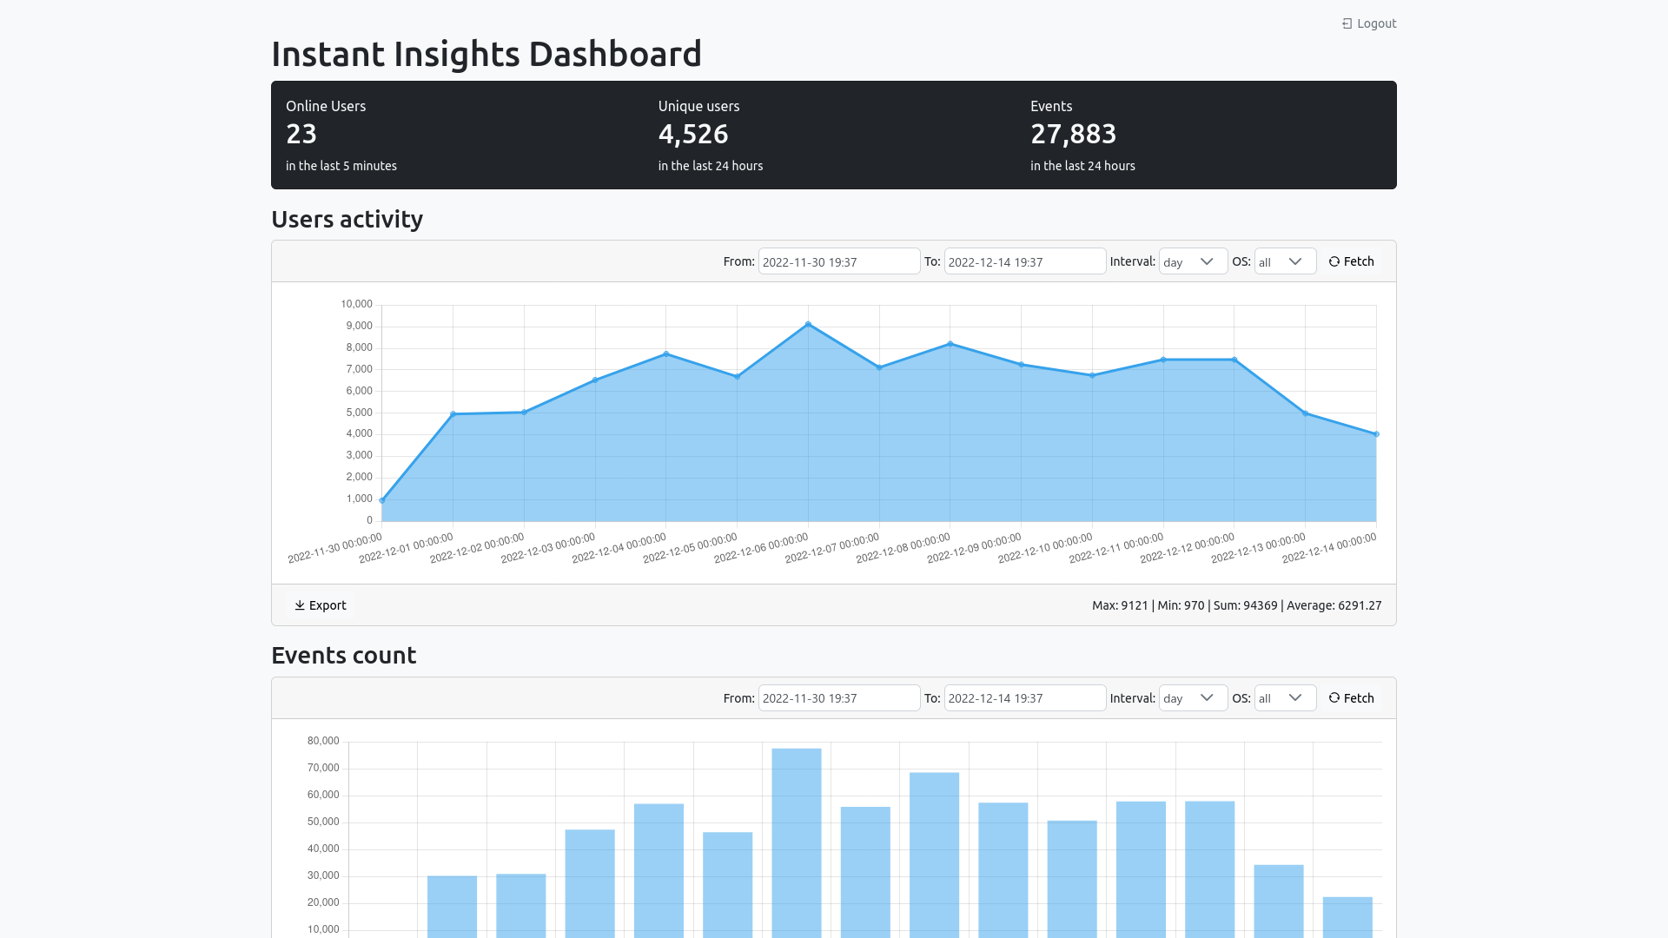Open OS dropdown in Users activity
Screen dimensions: 1668x938
pos(1285,261)
